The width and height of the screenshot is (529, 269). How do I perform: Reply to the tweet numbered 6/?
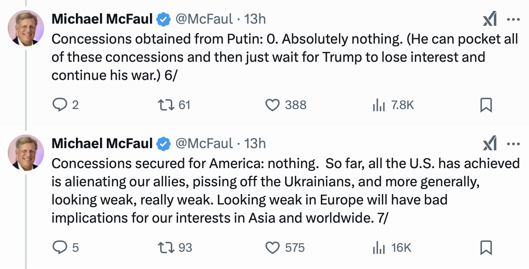pyautogui.click(x=60, y=105)
